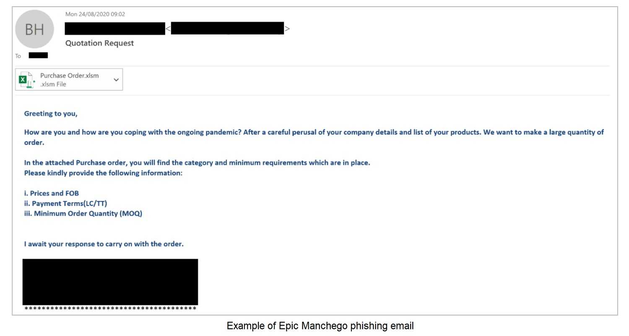Click 'Please kindly provide the following information'
The image size is (629, 336).
click(x=103, y=173)
